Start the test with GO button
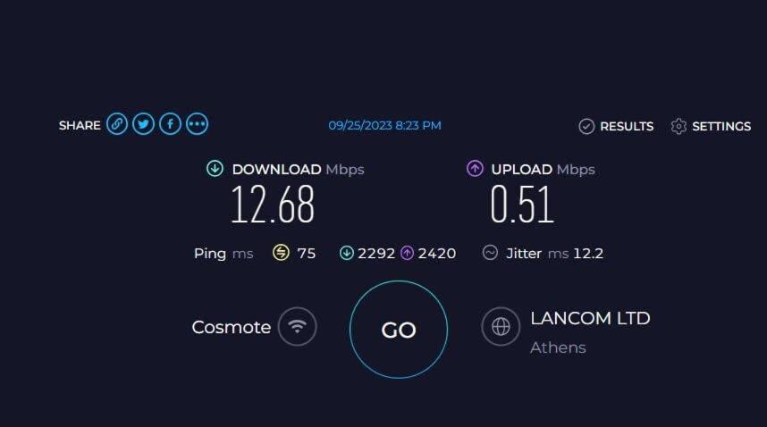 pyautogui.click(x=398, y=330)
